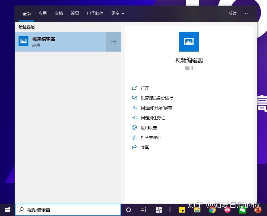Image resolution: width=267 pixels, height=216 pixels.
Task: Open Sticky Notes from taskbar
Action: (x=182, y=210)
